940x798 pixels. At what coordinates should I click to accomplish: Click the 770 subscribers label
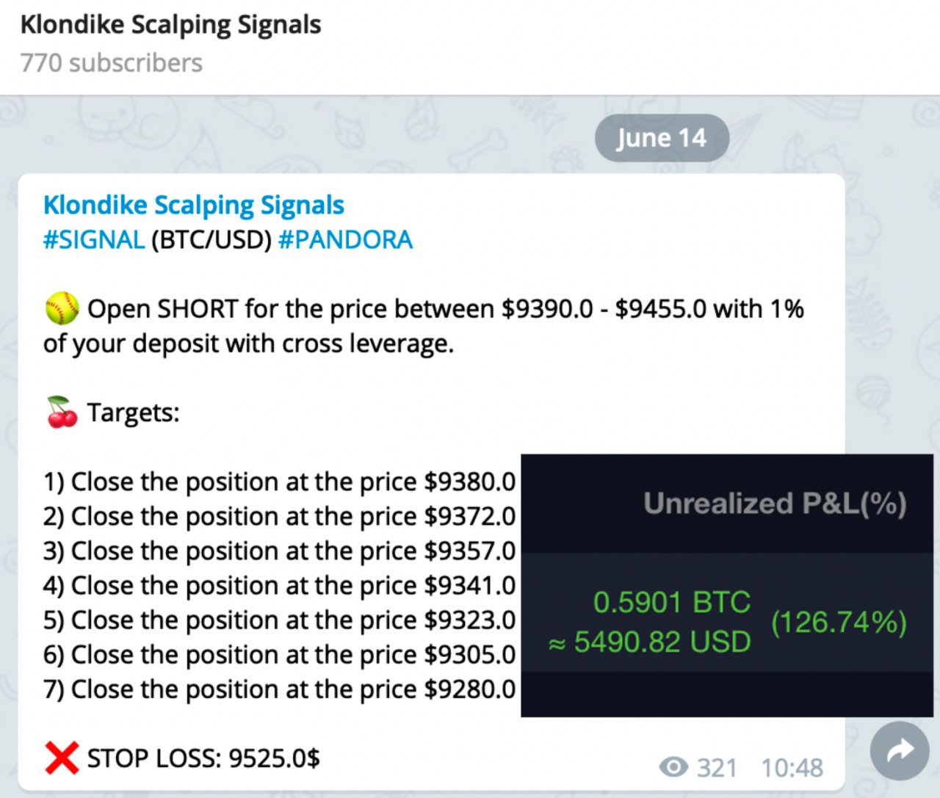pos(111,63)
